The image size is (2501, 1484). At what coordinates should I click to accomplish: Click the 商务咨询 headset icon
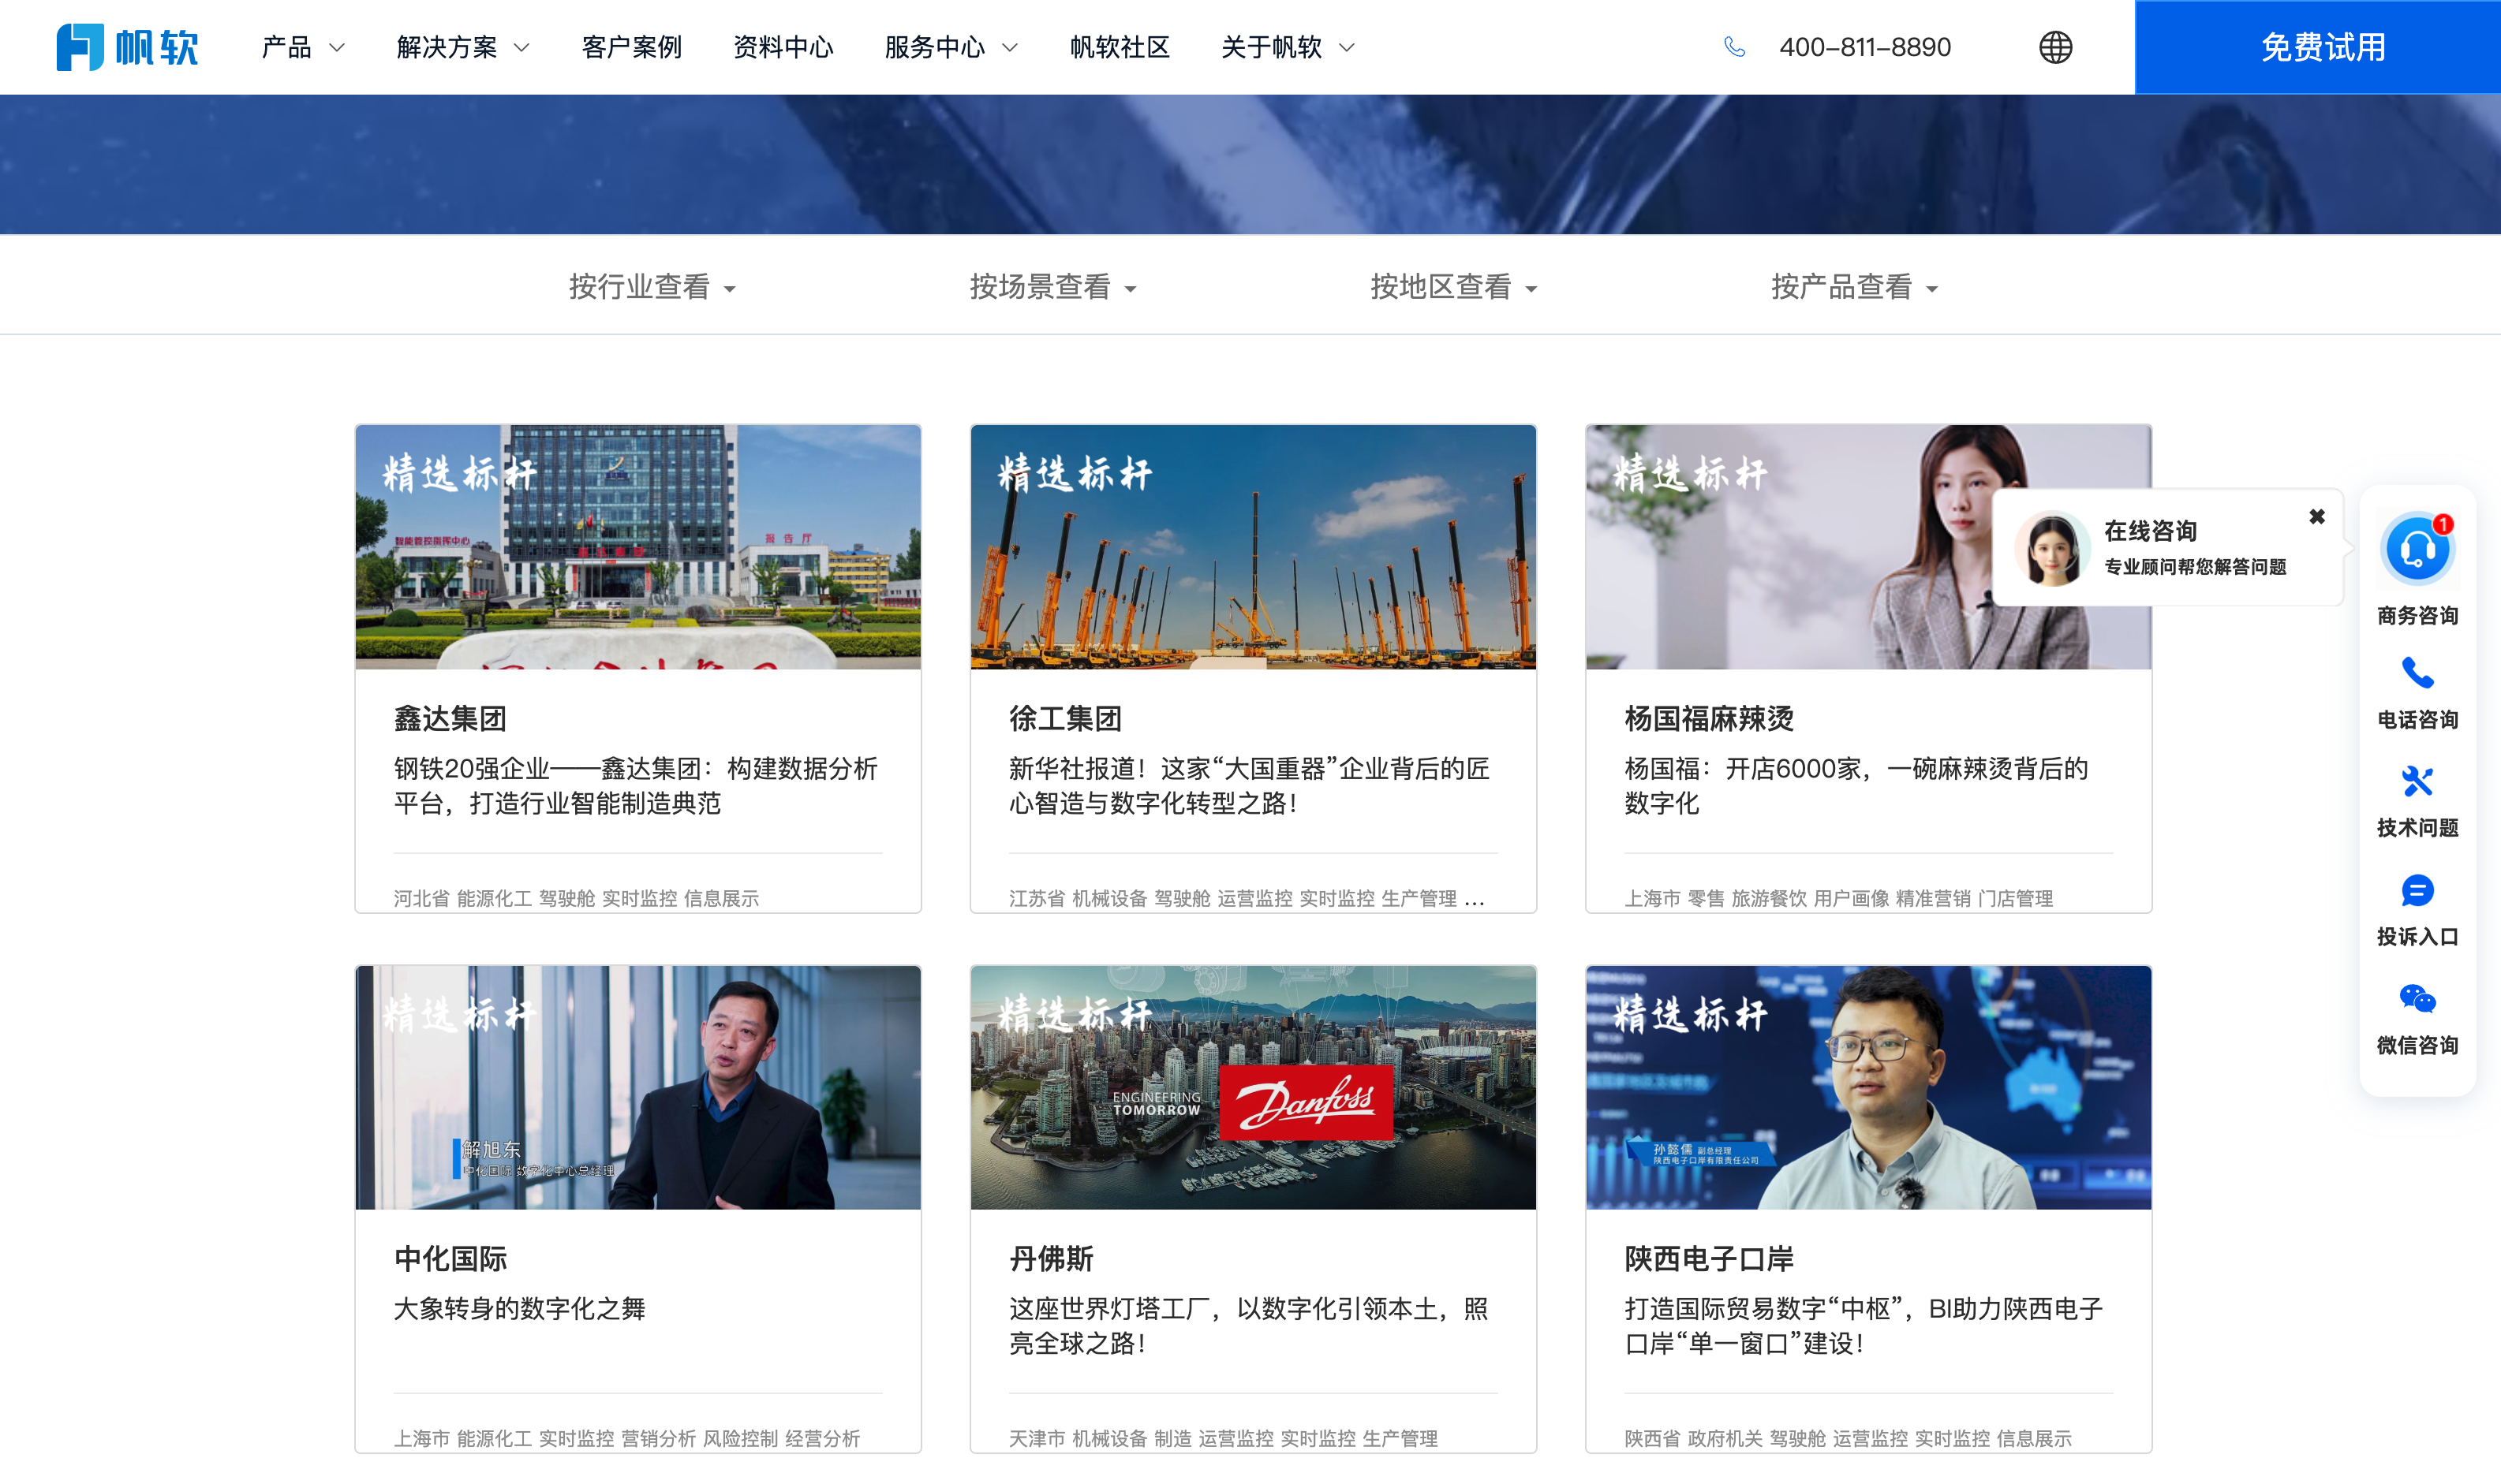2417,548
